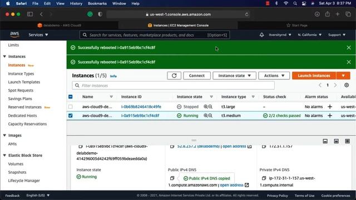
Task: Open new Safari tab plus button
Action: click(338, 14)
